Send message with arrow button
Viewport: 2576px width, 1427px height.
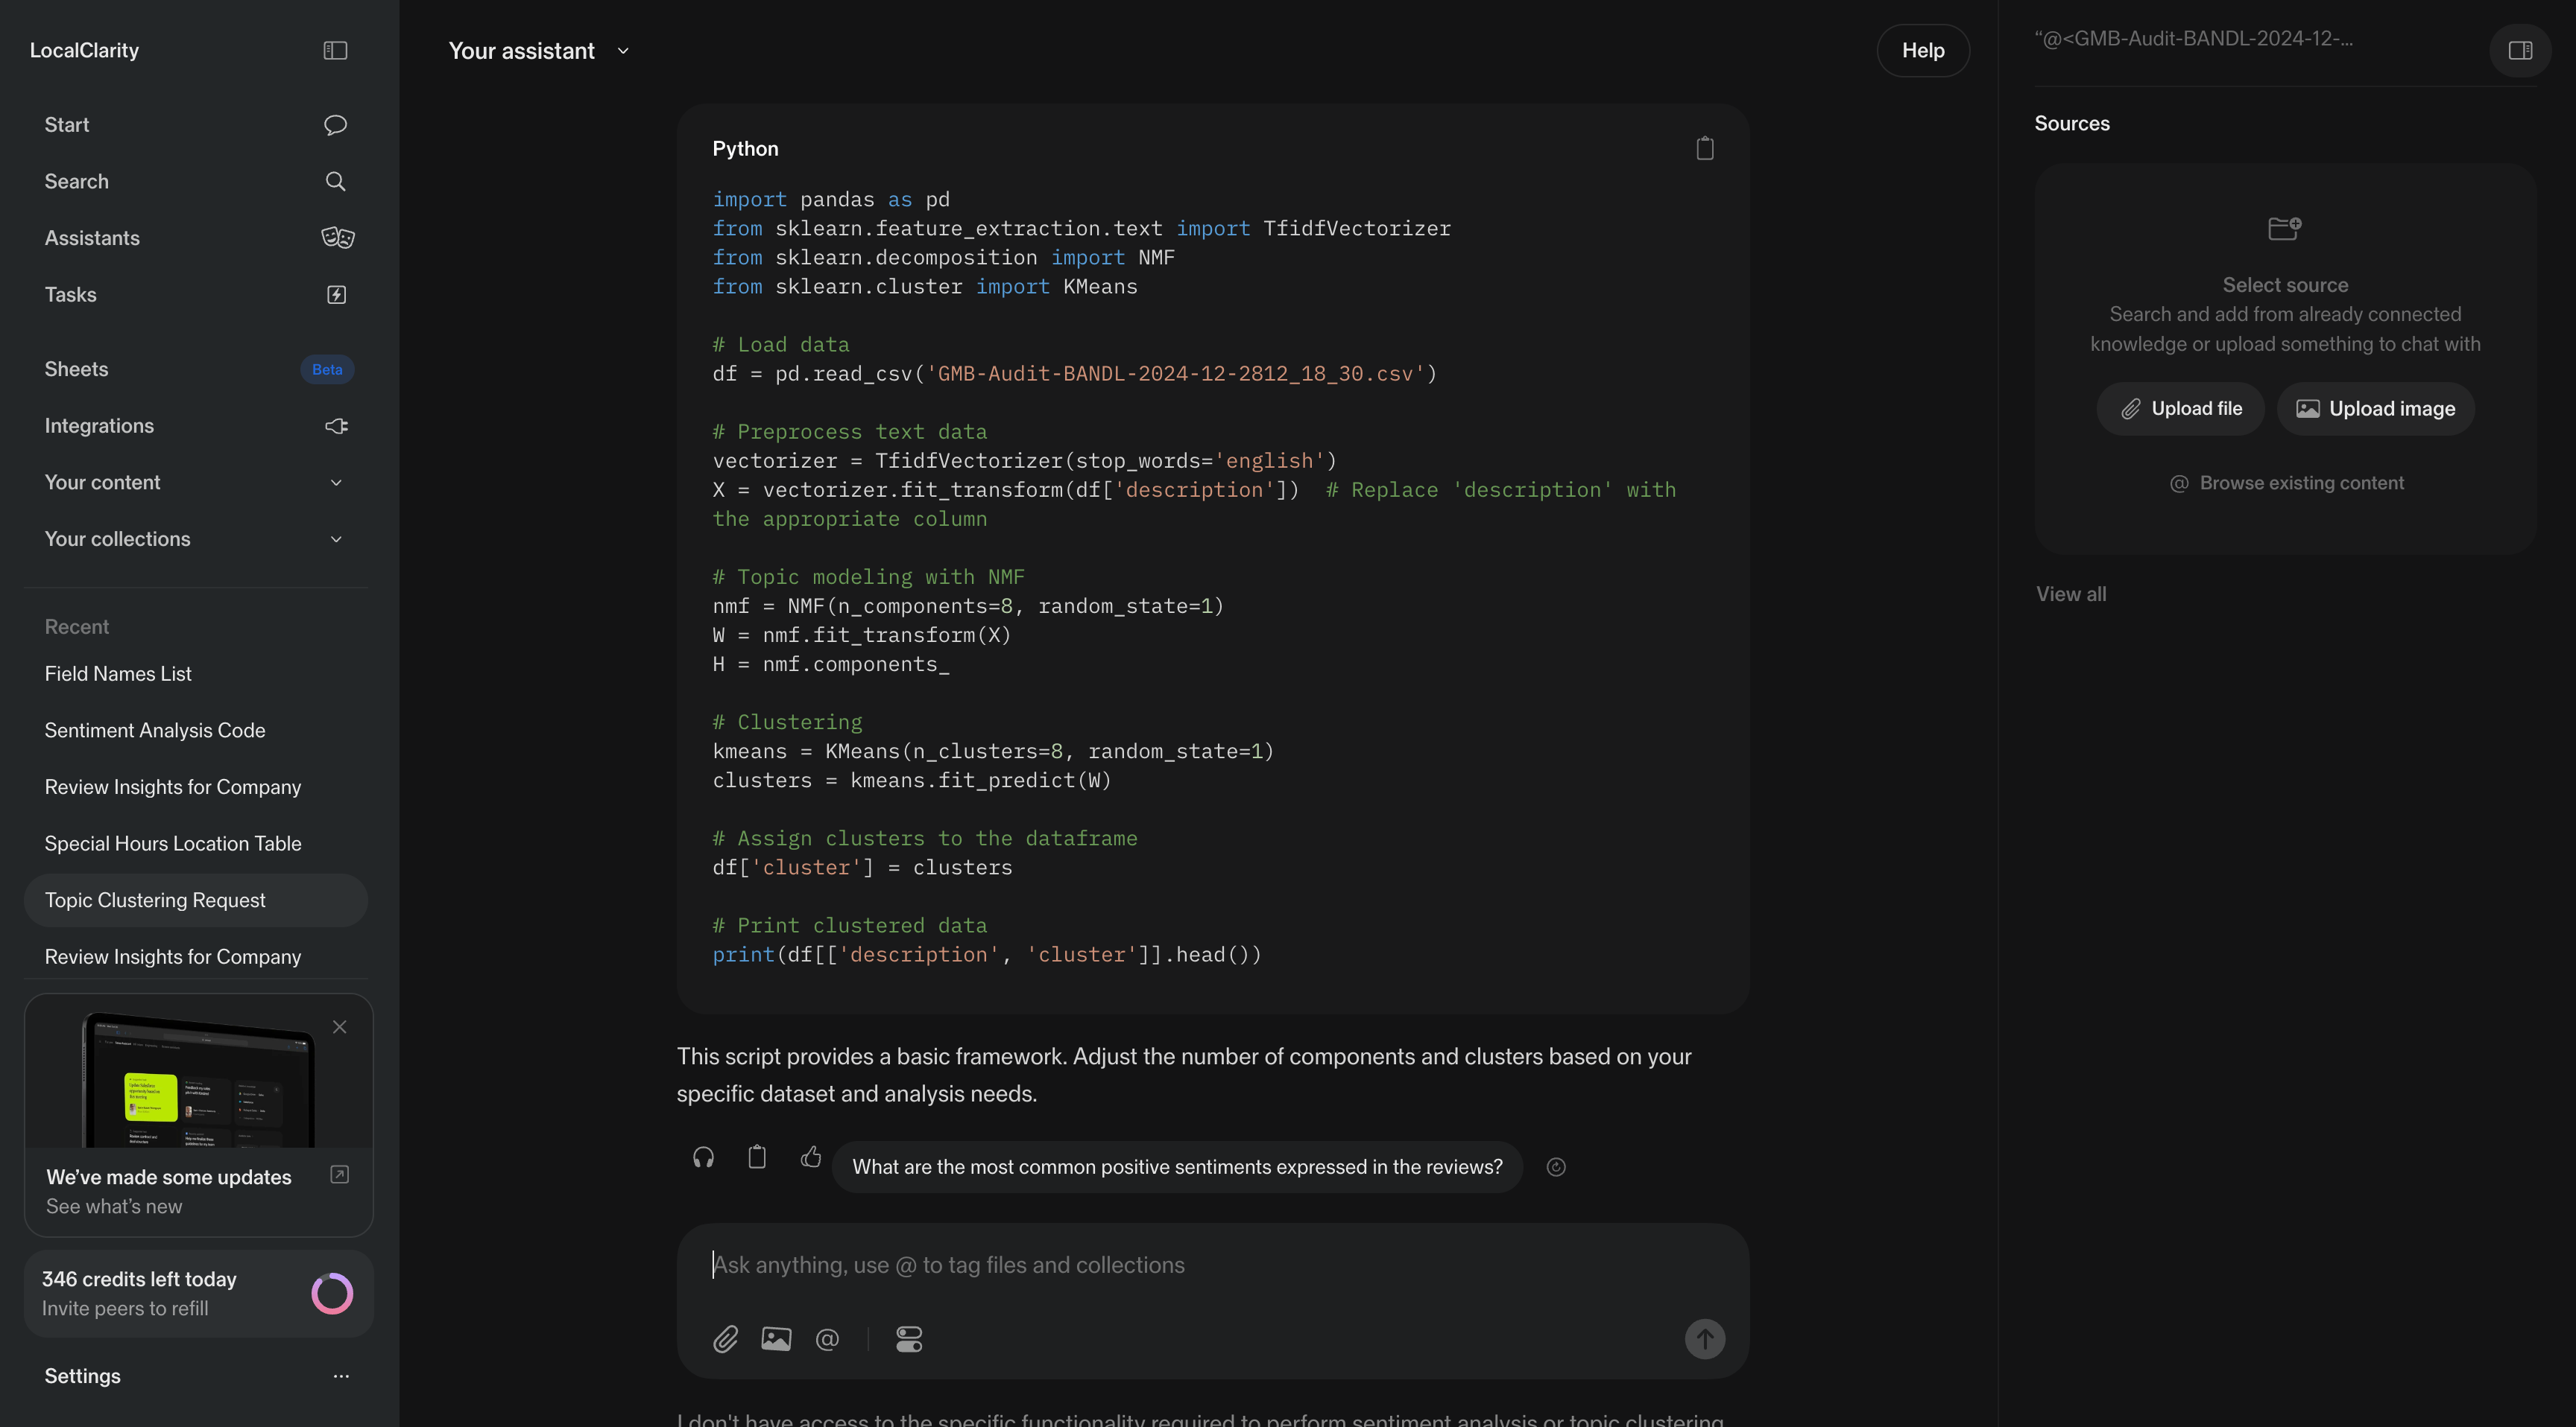point(1705,1339)
